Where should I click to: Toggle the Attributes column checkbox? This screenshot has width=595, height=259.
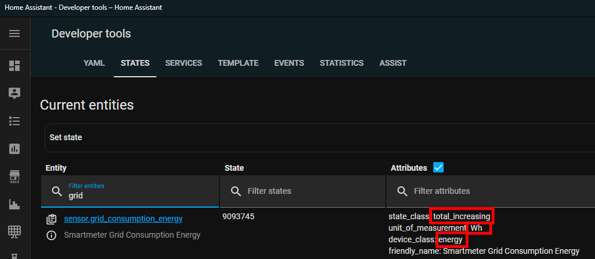438,168
